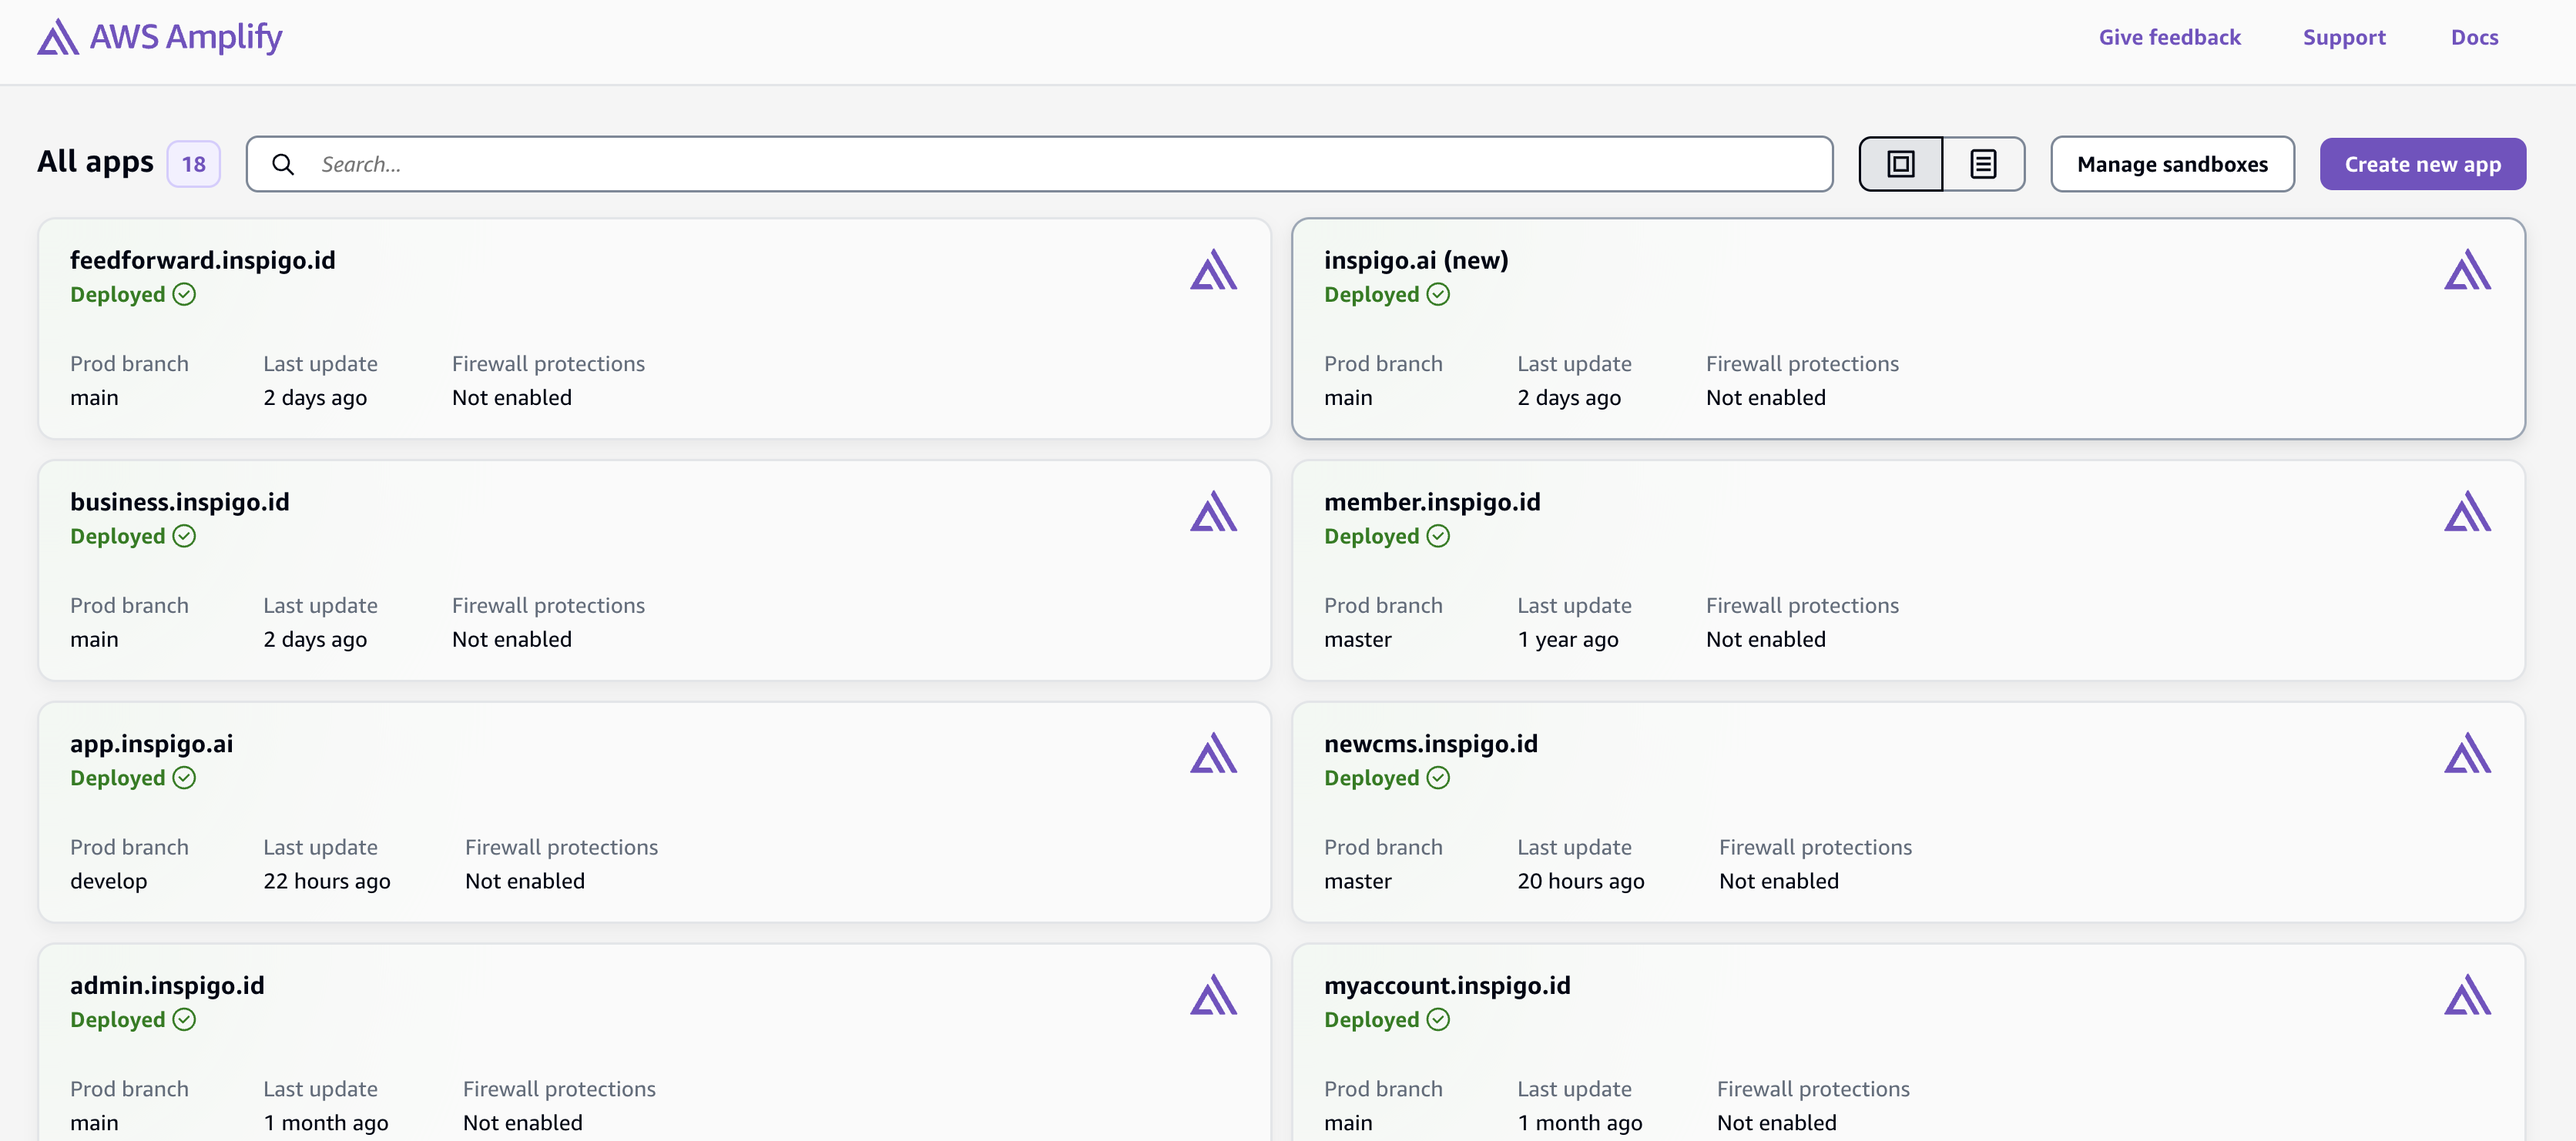Click 'Prod branch' label on myaccount.inspigo.id
The image size is (2576, 1141).
(x=1383, y=1089)
